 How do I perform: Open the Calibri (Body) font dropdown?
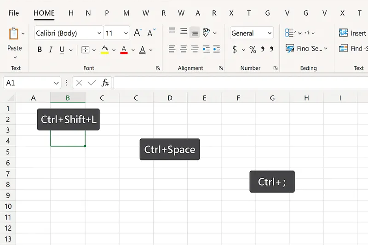[99, 33]
